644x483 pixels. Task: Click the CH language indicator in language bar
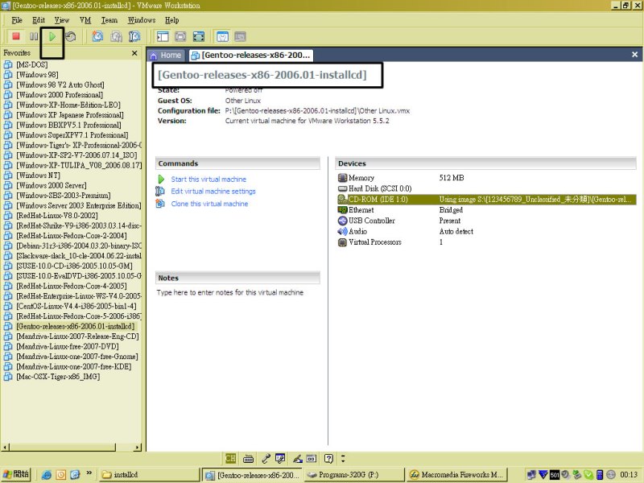pos(230,458)
